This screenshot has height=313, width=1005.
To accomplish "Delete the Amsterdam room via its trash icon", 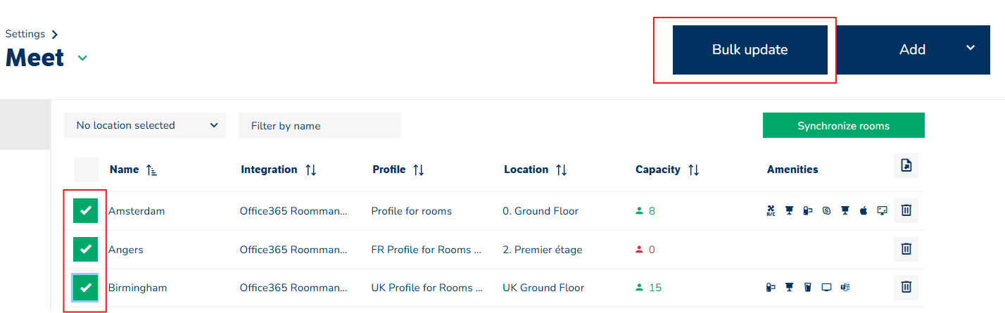I will pyautogui.click(x=906, y=210).
